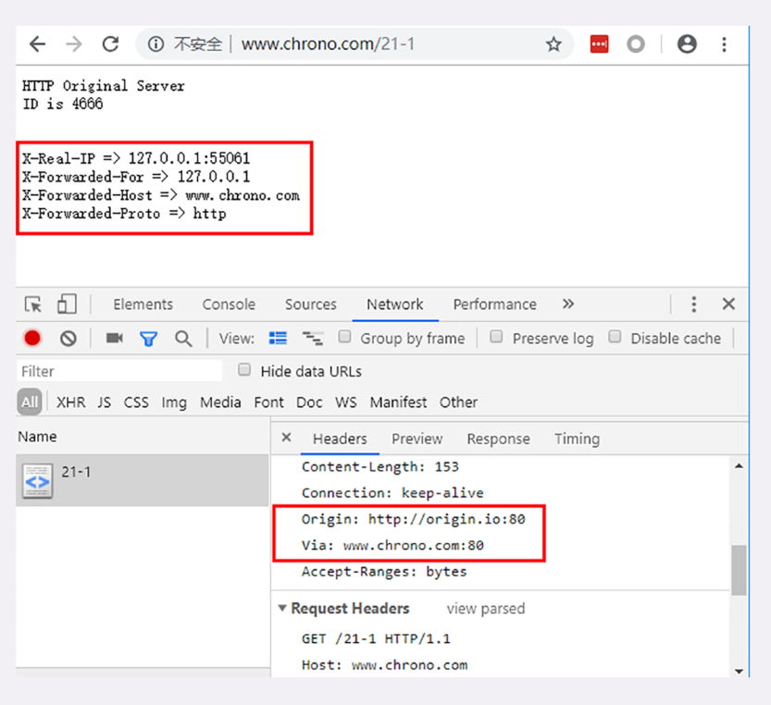771x705 pixels.
Task: Filter requests by WS
Action: [346, 402]
